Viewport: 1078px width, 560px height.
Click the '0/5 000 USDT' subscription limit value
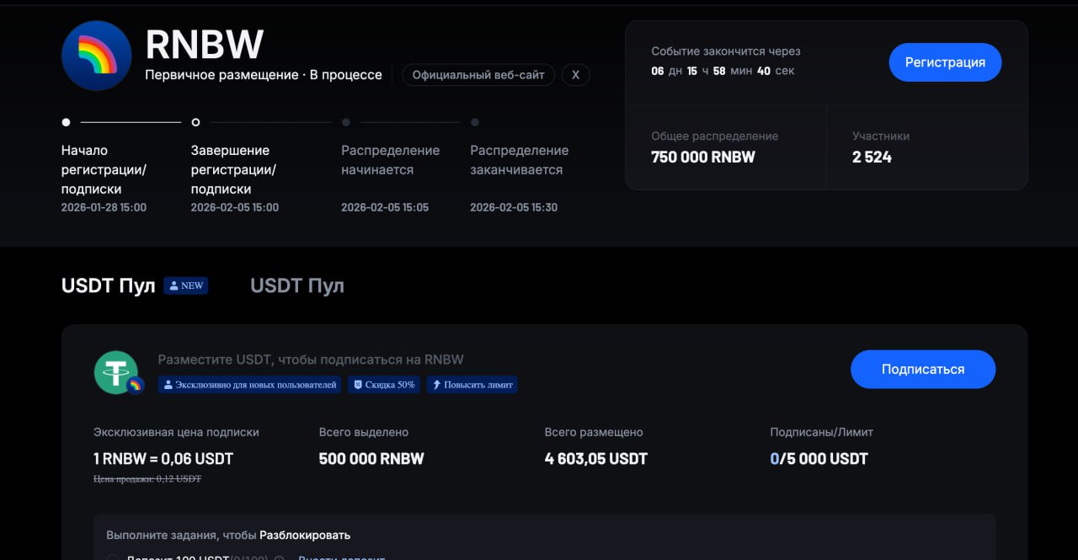pos(819,459)
